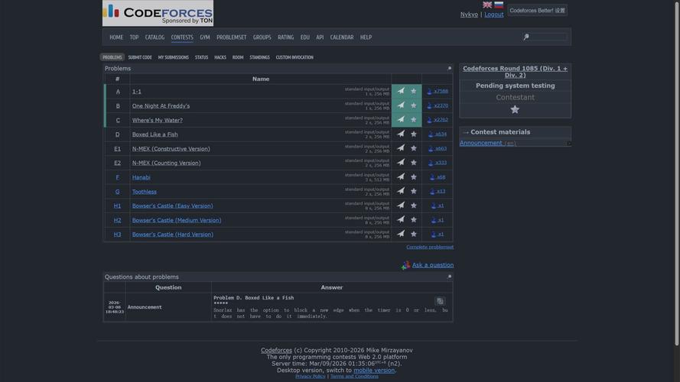Click submit icon for Bowser's Castle Hard
The height and width of the screenshot is (382, 680).
400,235
